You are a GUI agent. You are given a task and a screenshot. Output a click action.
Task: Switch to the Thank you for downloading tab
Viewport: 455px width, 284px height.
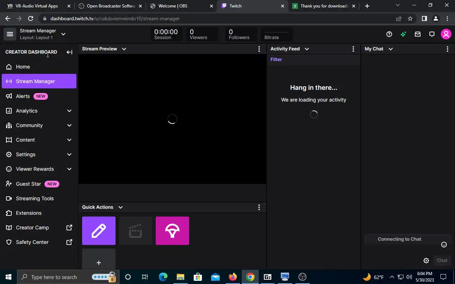click(x=324, y=6)
